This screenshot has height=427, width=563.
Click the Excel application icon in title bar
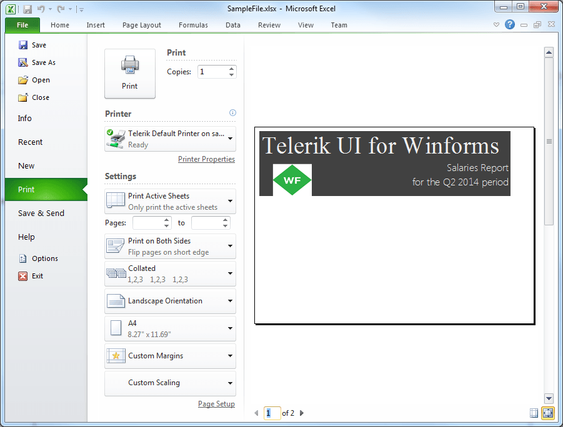pos(11,9)
